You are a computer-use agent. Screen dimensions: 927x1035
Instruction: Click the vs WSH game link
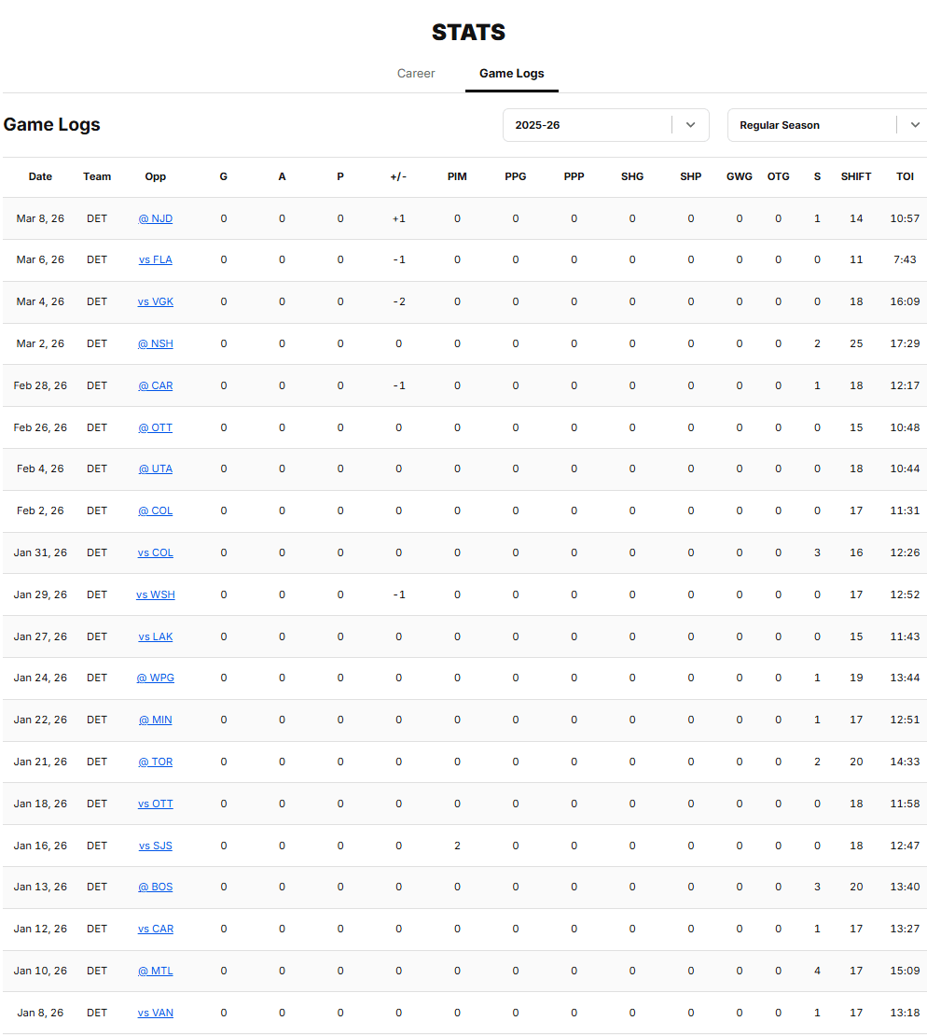pos(156,594)
